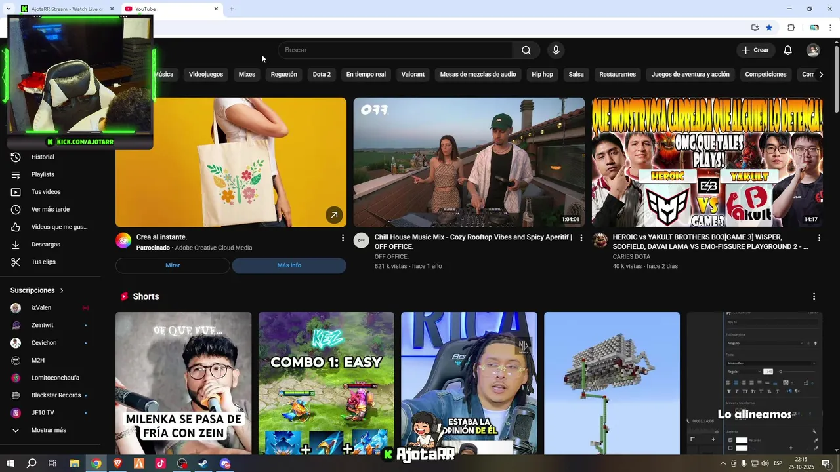840x472 pixels.
Task: Open Adobe Creative Cloud advertiser avatar
Action: 123,240
